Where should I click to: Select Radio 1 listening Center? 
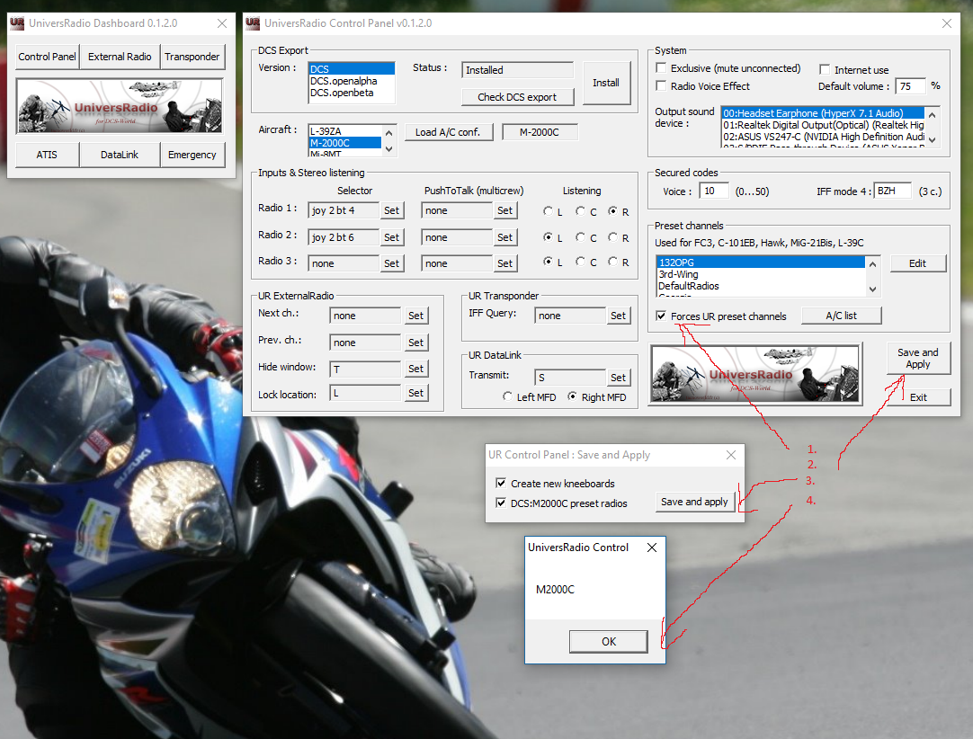click(x=580, y=211)
